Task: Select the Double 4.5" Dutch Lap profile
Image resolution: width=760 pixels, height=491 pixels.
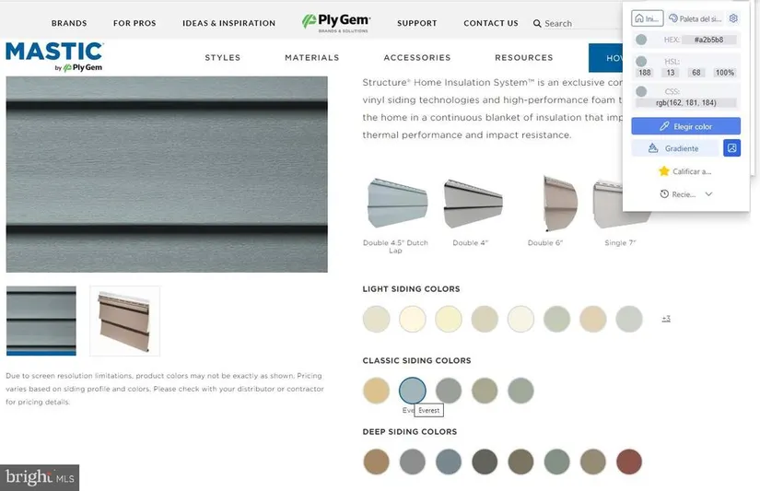Action: [x=397, y=203]
